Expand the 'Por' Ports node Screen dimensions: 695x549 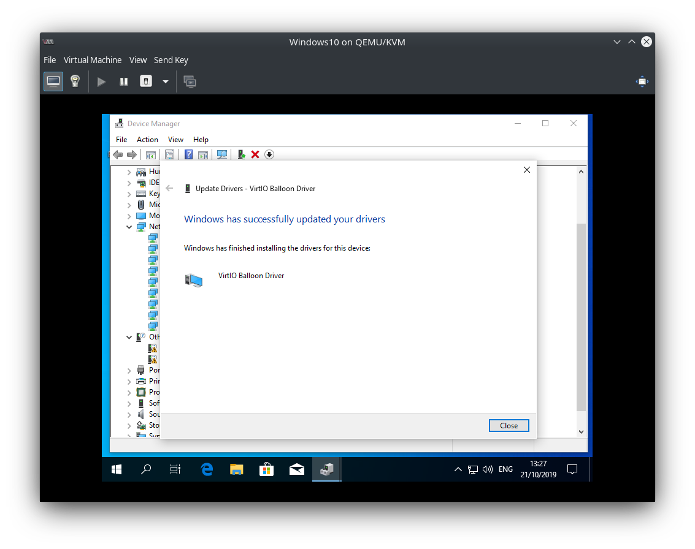[x=129, y=371]
